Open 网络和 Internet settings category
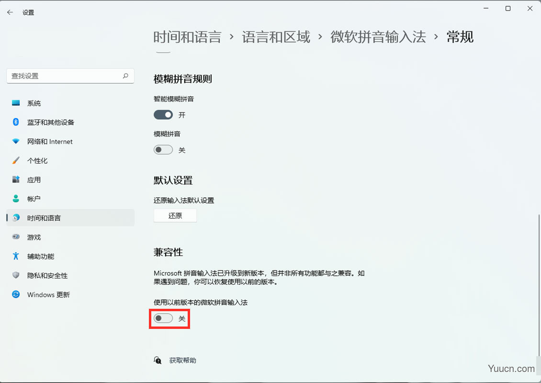Viewport: 541px width, 383px height. point(70,141)
